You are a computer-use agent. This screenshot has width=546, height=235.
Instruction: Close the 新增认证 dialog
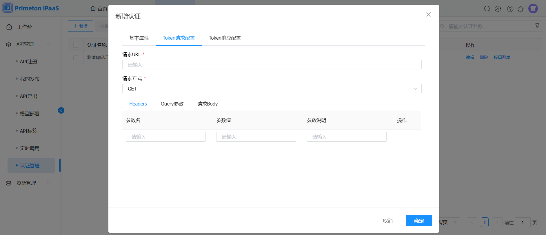pyautogui.click(x=428, y=14)
